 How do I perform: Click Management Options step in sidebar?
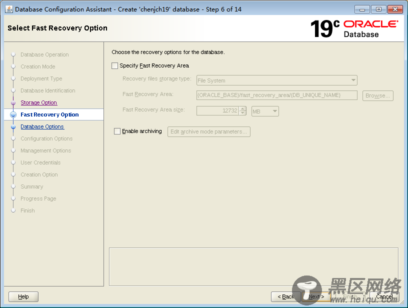[46, 150]
